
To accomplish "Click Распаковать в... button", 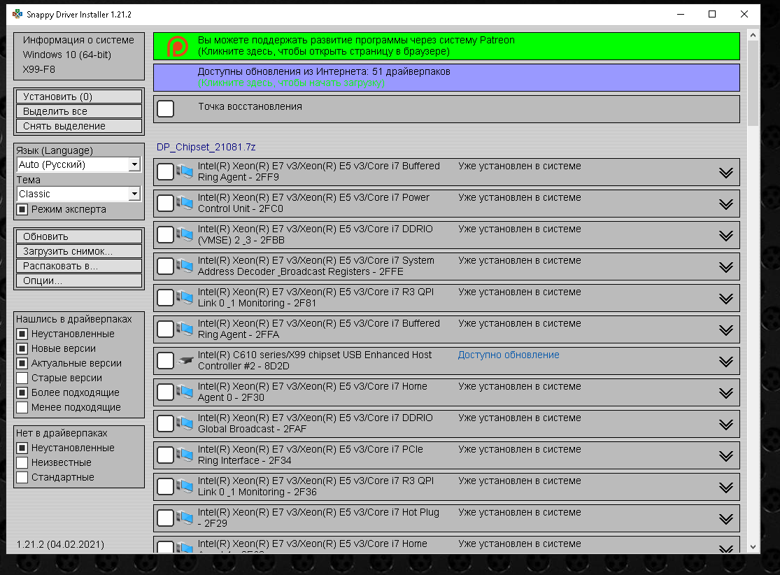I will [79, 266].
